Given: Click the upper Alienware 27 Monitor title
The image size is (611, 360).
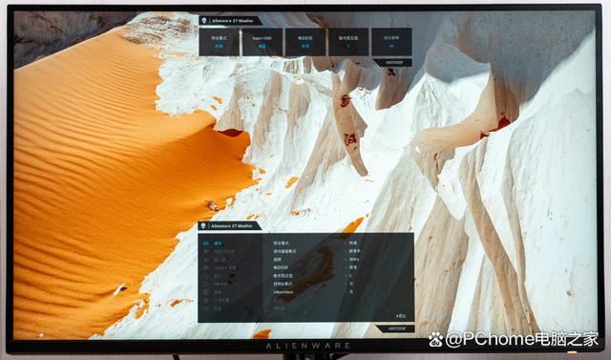Looking at the screenshot, I should [232, 21].
